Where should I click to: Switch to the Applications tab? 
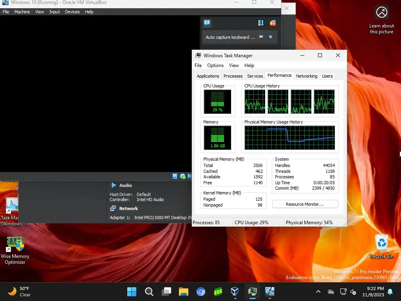coord(208,76)
